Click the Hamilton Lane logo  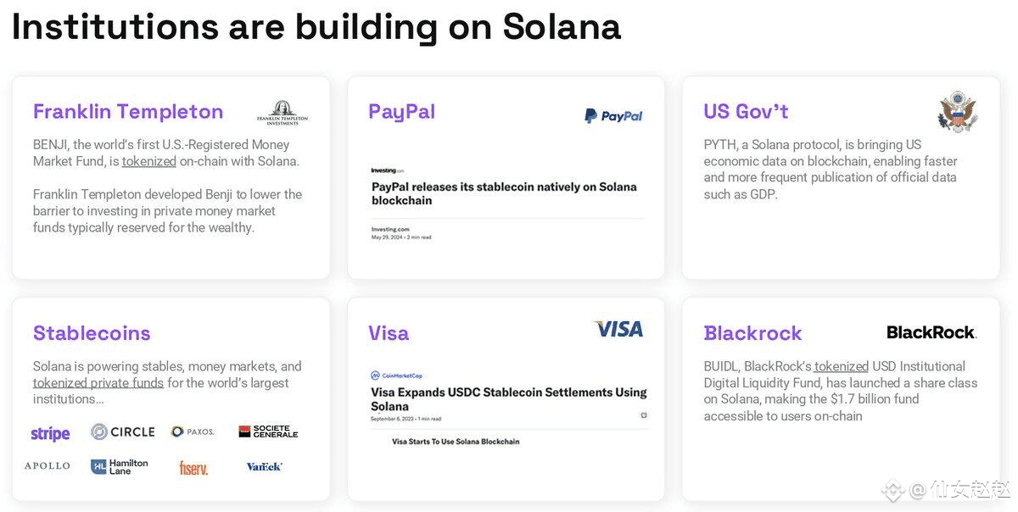(x=120, y=466)
